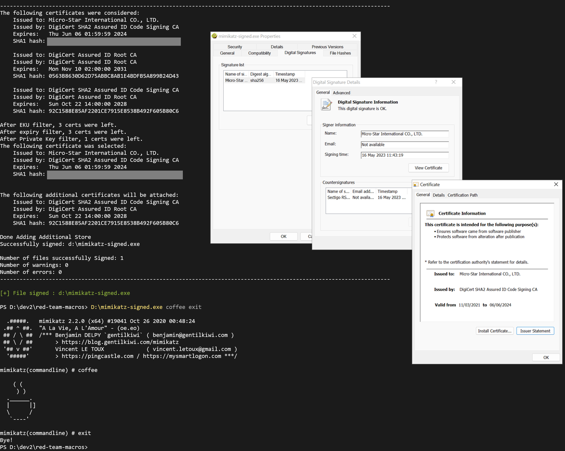Open the Details tab in mimikatz-signed.exe Properties

pos(277,47)
